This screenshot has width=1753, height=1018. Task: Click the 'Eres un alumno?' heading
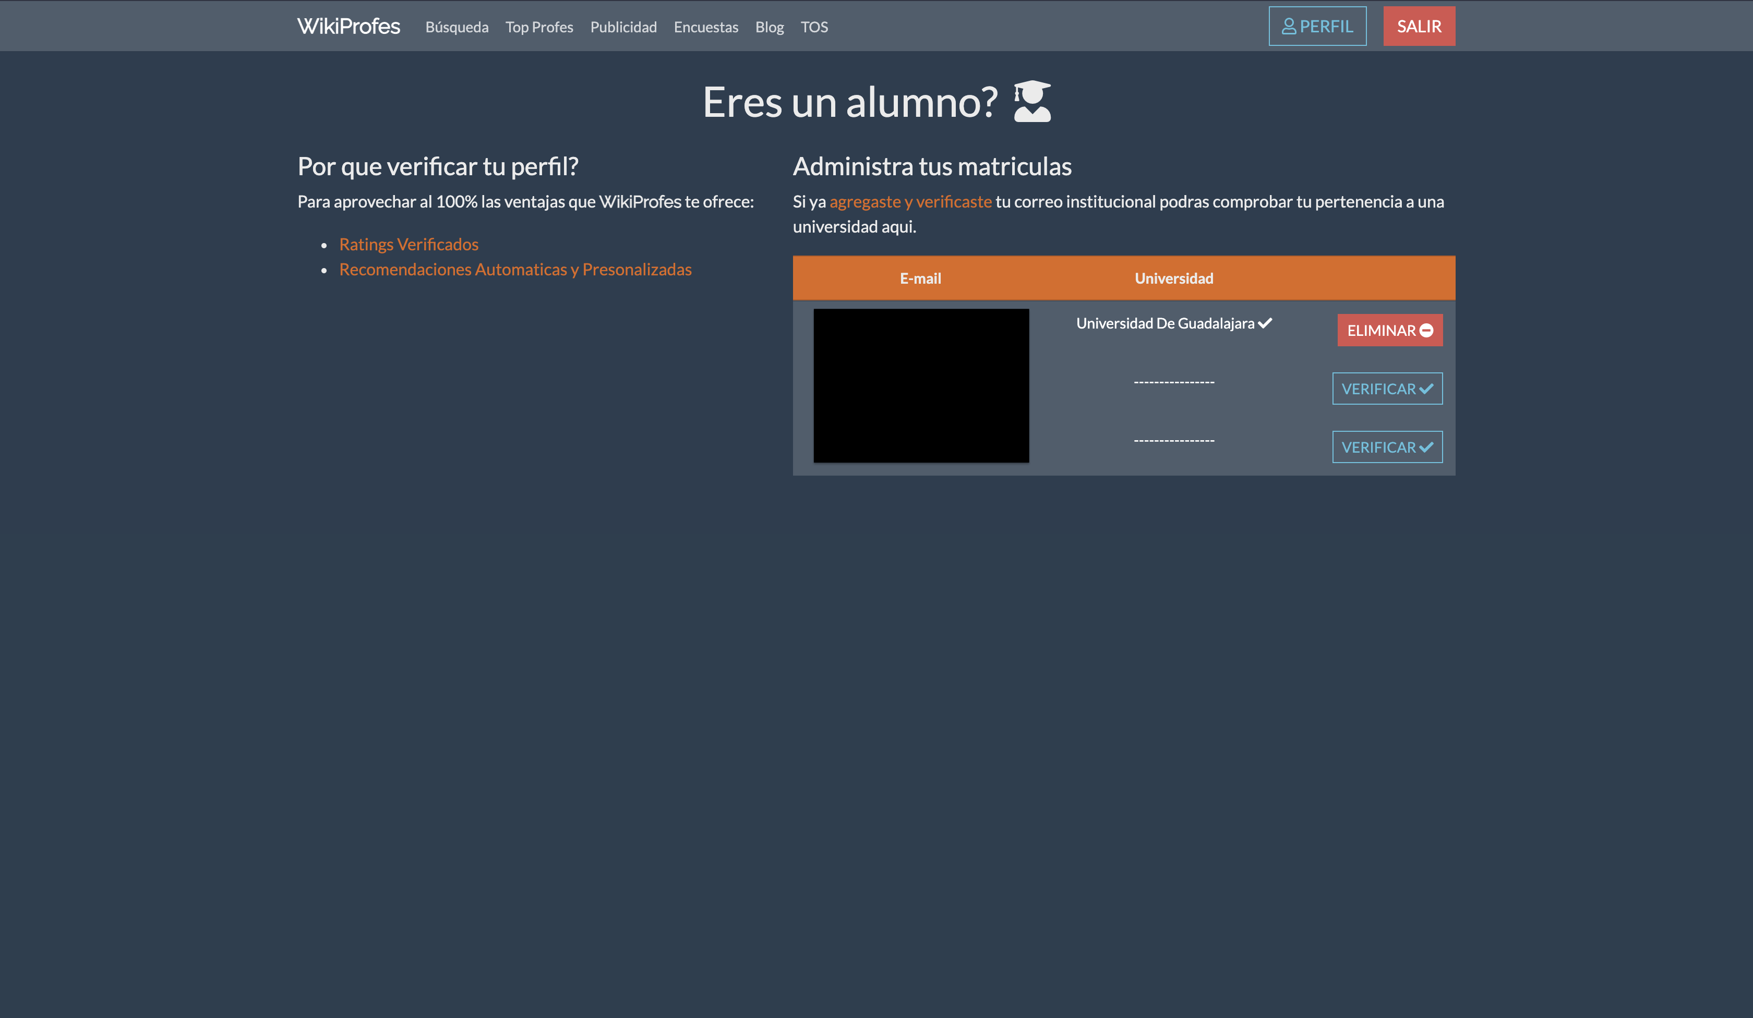click(x=850, y=102)
